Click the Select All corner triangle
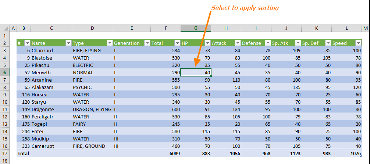The width and height of the screenshot is (370, 164). click(x=5, y=28)
